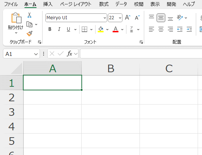202x155 pixels.
Task: Click the 貼り付け paste button
Action: [16, 23]
